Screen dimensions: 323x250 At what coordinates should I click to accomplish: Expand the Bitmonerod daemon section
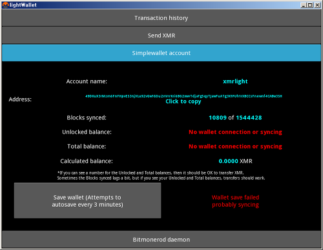(x=161, y=240)
